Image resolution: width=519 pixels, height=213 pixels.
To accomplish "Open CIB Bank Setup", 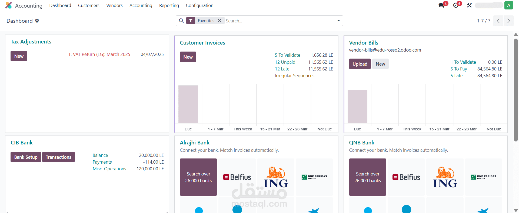I will click(26, 157).
